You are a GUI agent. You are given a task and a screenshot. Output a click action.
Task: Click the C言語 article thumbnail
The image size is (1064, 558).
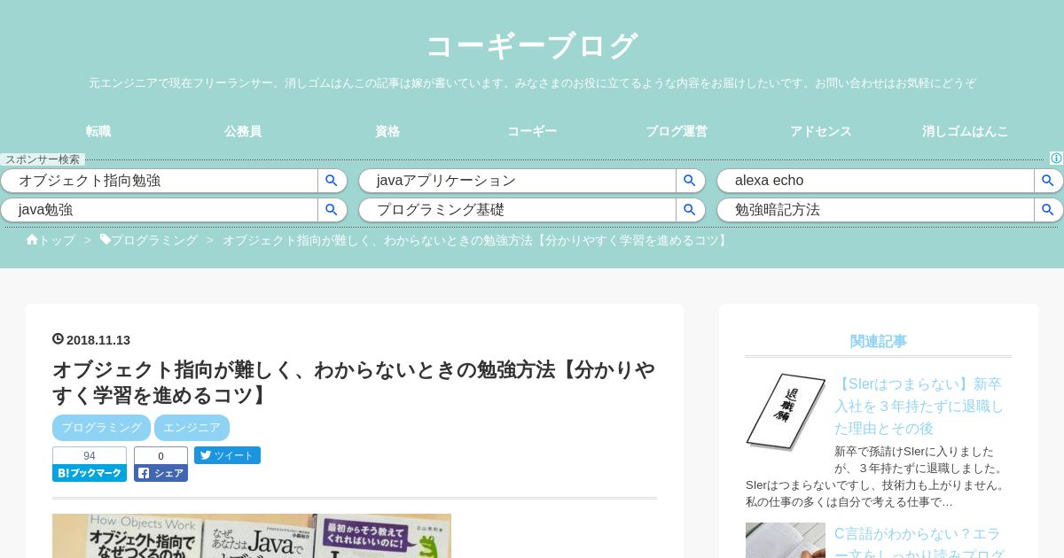pyautogui.click(x=786, y=540)
